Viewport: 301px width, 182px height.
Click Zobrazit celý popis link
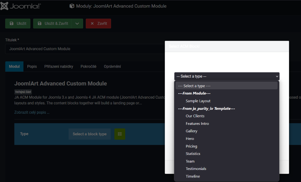[32, 113]
